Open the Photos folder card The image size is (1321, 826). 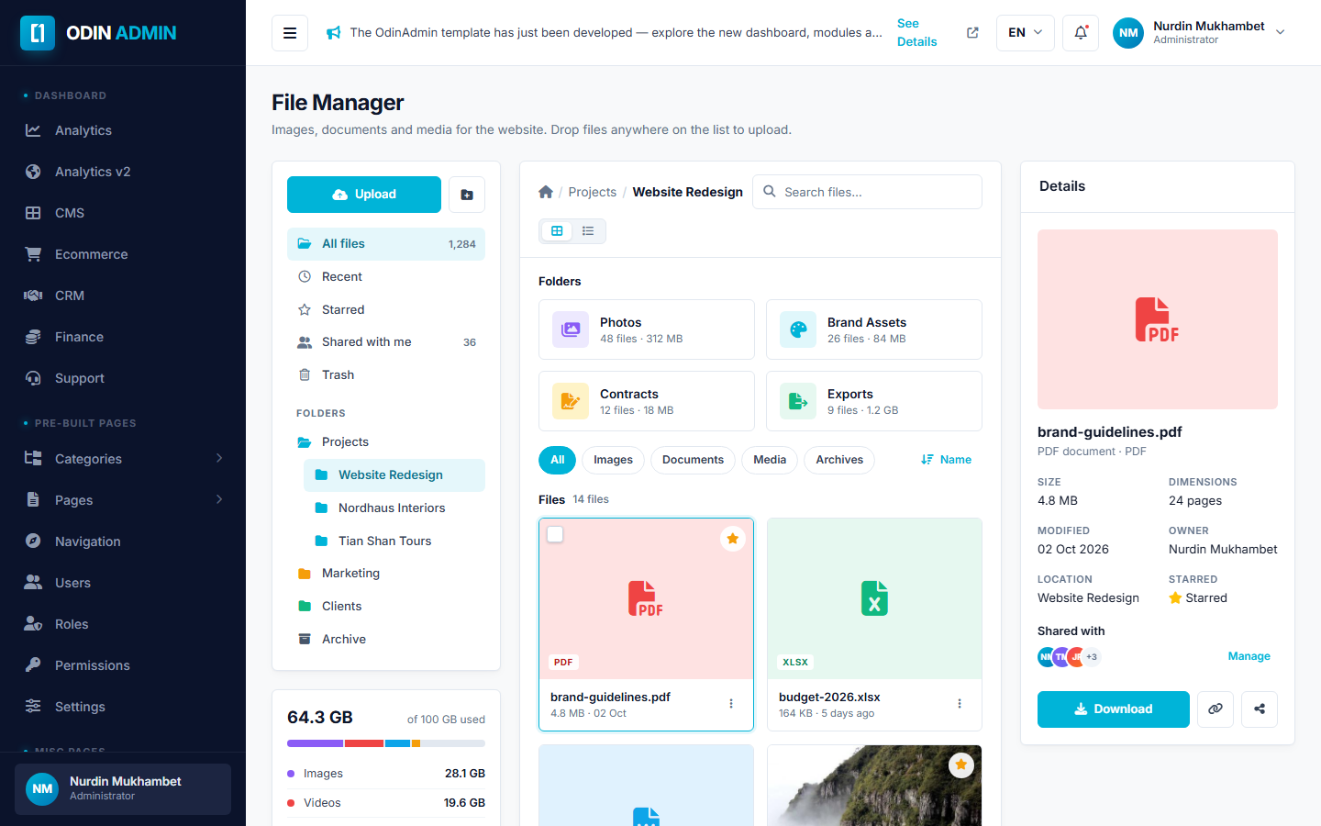(x=647, y=329)
